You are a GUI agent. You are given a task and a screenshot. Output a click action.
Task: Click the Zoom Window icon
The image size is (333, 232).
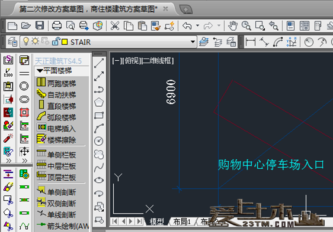point(260,26)
